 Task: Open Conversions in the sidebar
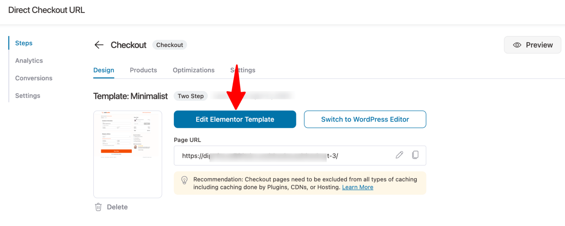point(34,78)
